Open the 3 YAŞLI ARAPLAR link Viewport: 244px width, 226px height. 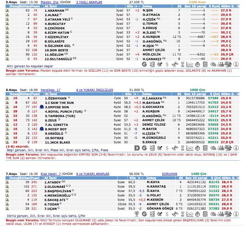click(x=89, y=2)
